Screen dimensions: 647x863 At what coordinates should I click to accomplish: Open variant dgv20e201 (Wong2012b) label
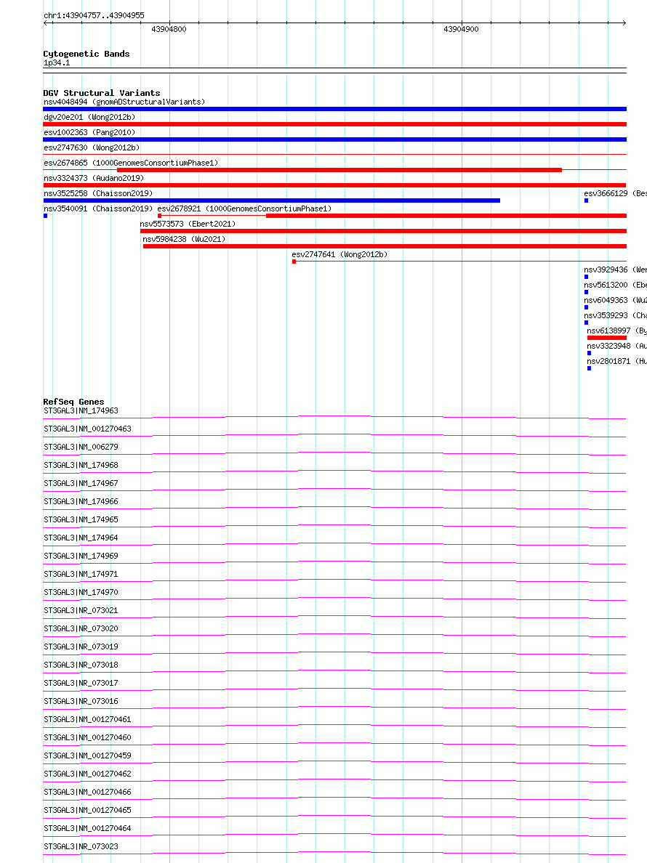[x=89, y=117]
